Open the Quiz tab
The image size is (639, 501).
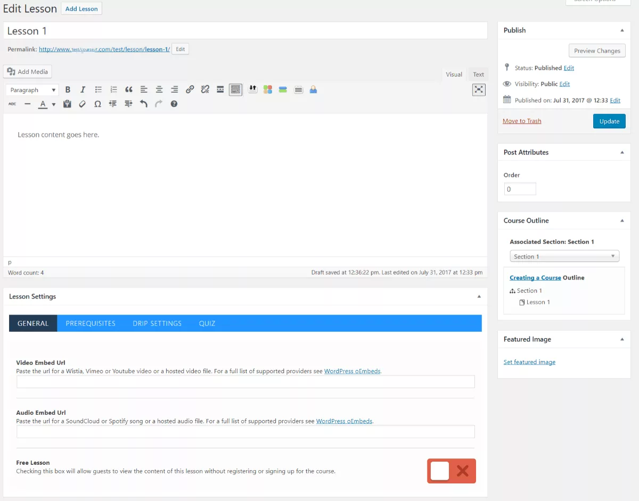(x=207, y=323)
